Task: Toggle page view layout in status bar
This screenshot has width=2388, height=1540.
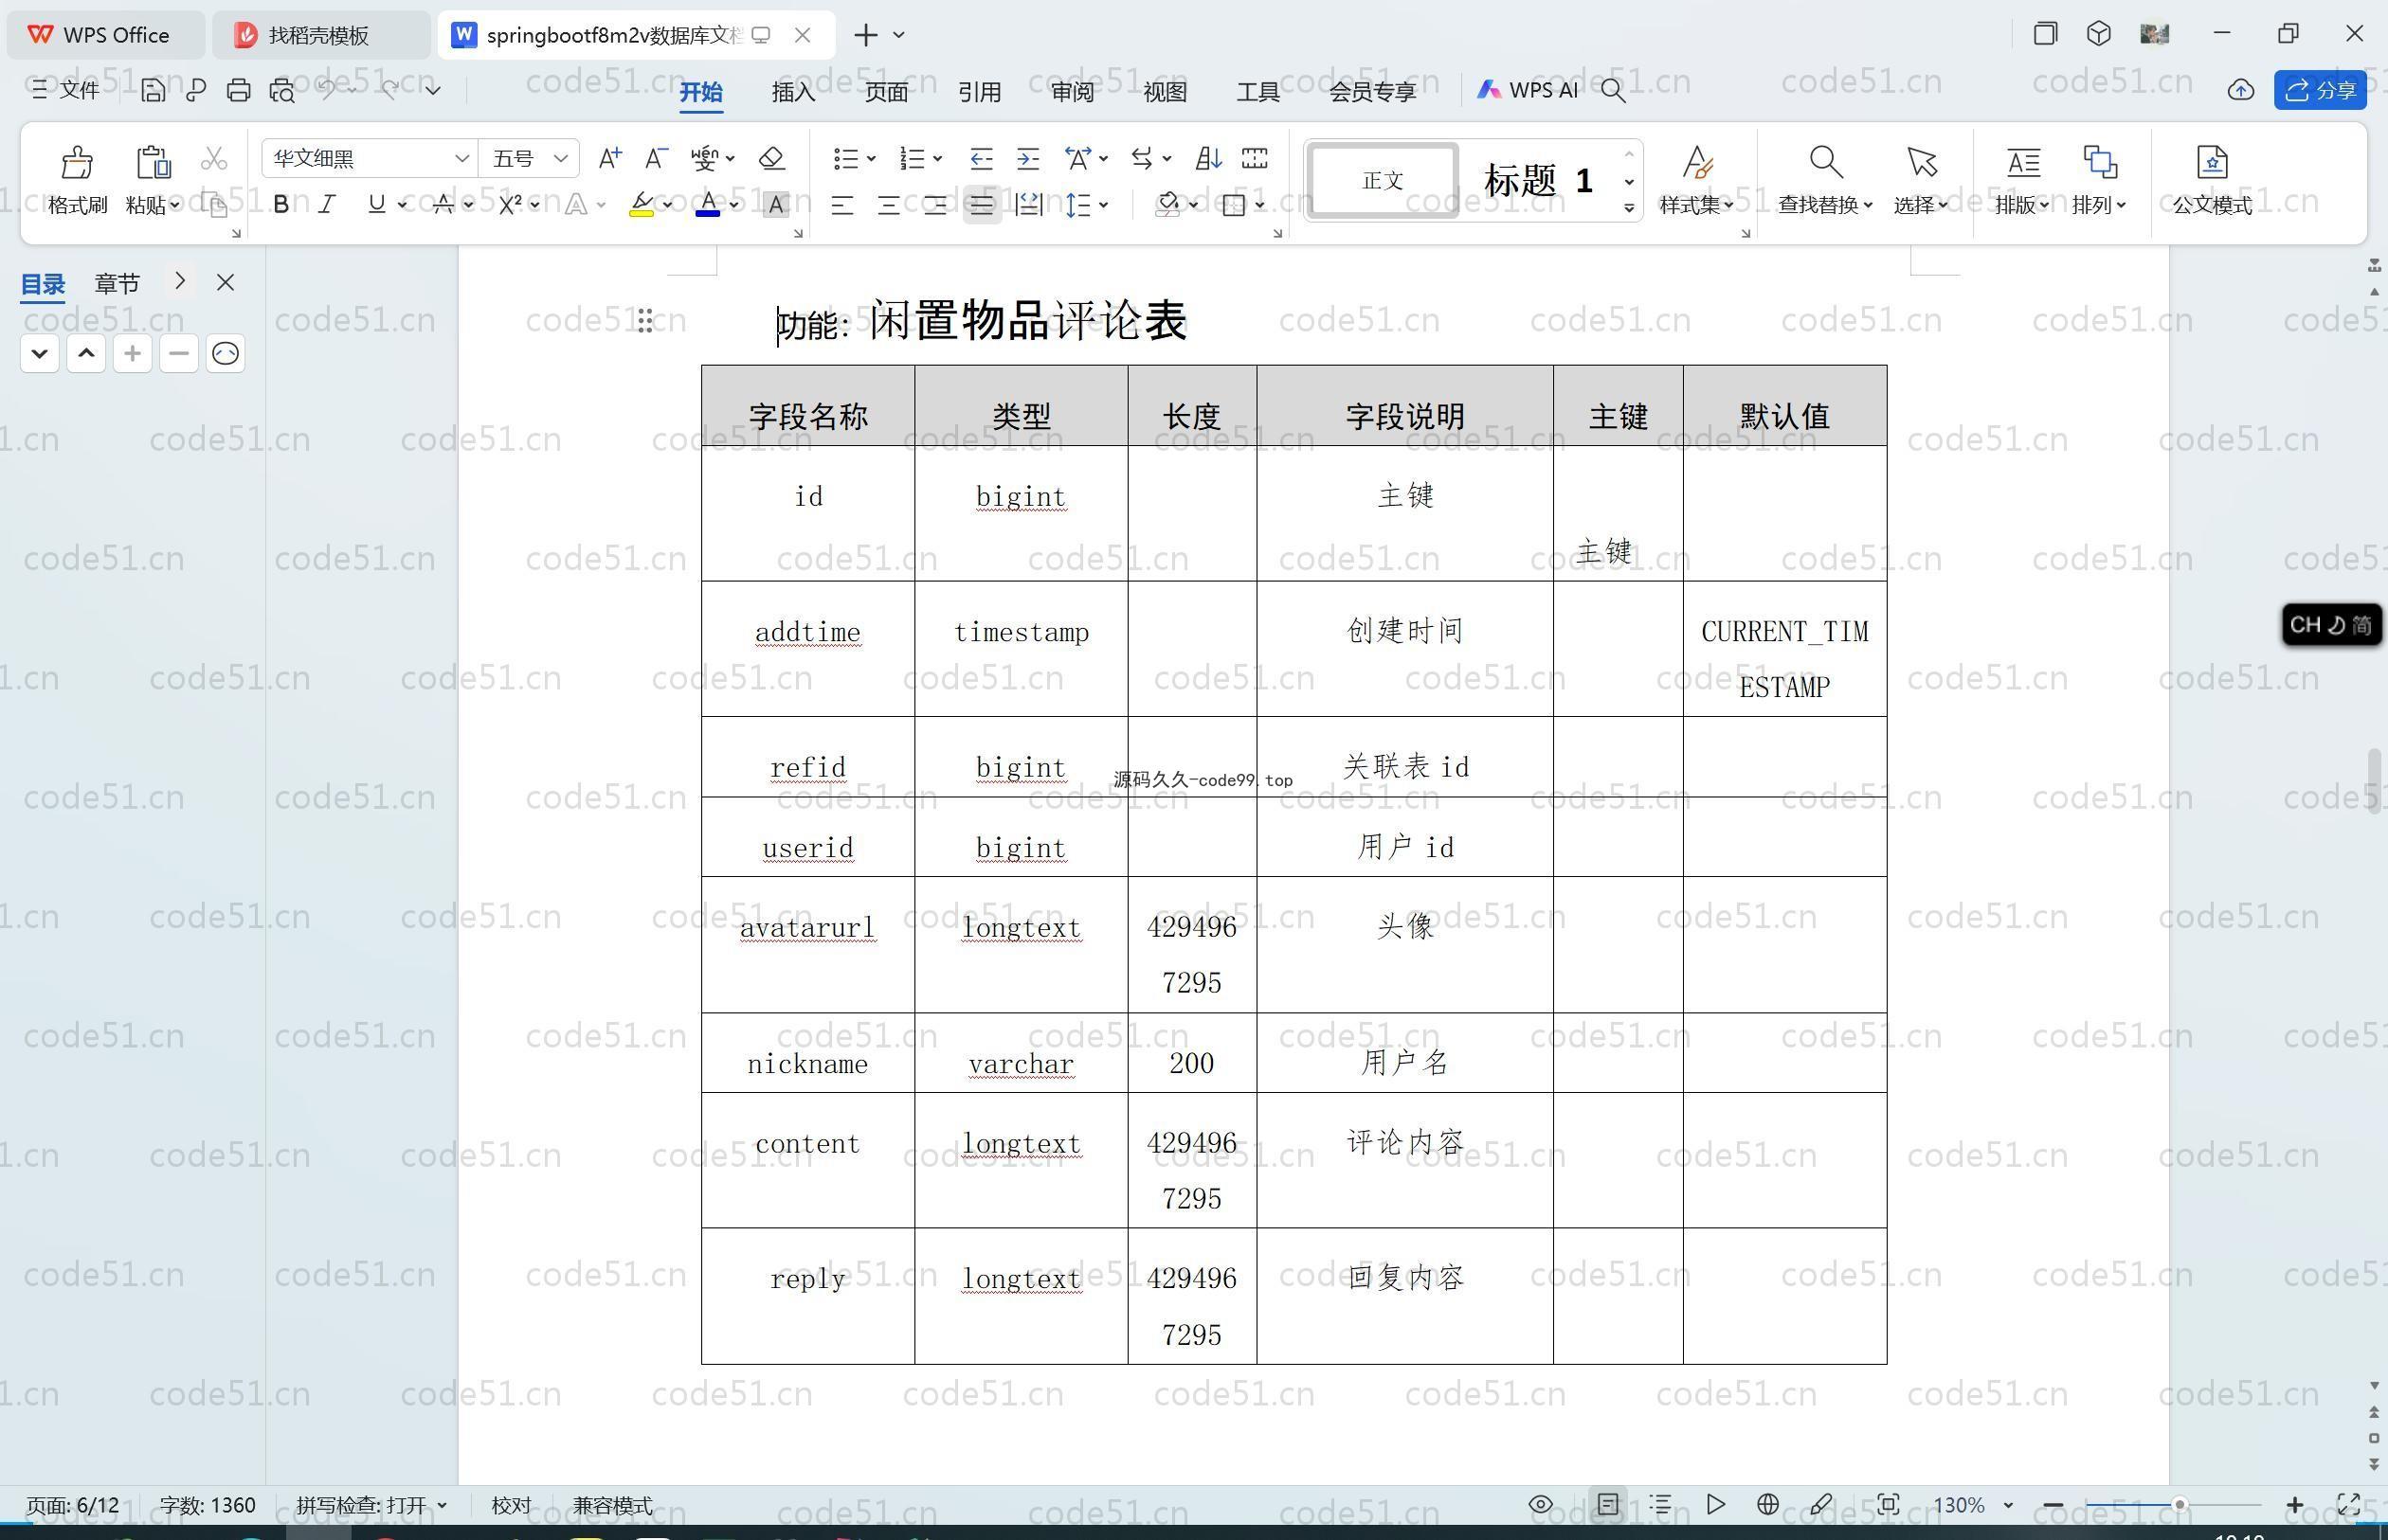Action: (1608, 1504)
